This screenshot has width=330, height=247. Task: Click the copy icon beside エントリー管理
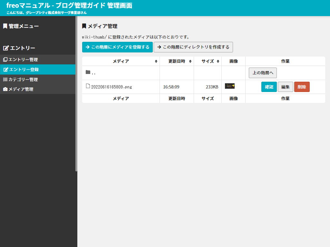(5, 59)
